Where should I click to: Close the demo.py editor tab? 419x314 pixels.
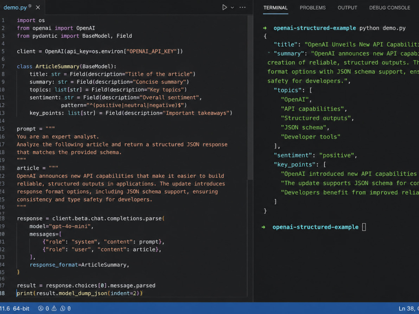pyautogui.click(x=38, y=8)
